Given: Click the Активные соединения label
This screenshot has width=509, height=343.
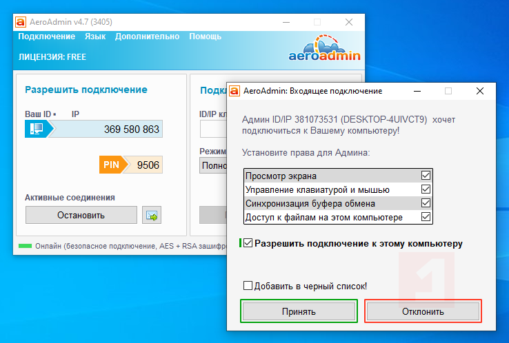Looking at the screenshot, I should coord(70,198).
